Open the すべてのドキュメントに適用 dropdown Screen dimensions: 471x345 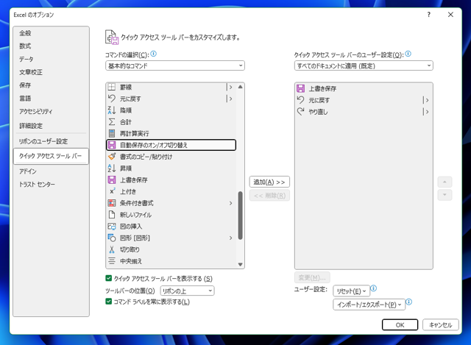[x=364, y=65]
